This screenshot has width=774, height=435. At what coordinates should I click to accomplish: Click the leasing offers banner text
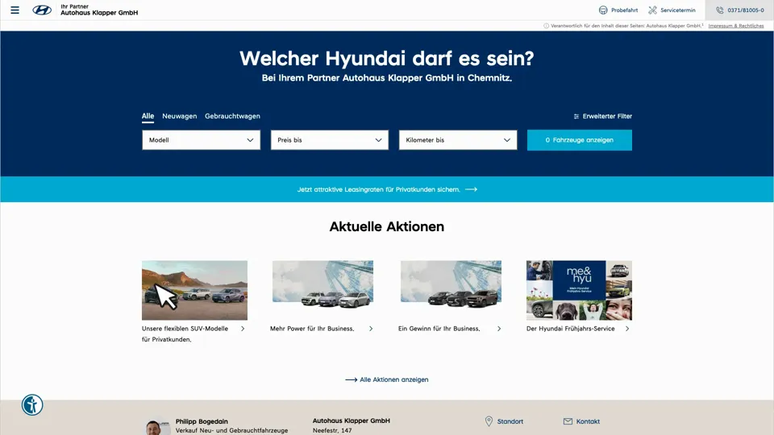pyautogui.click(x=379, y=189)
